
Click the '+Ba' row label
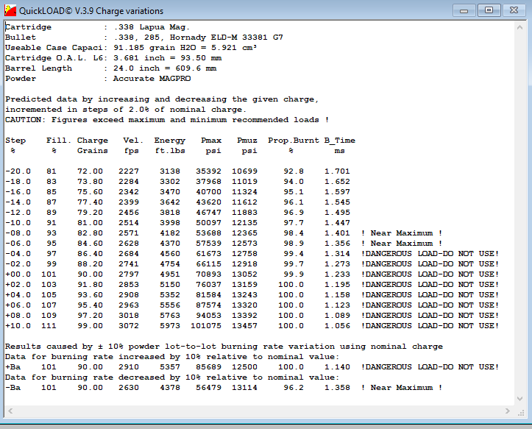point(13,367)
